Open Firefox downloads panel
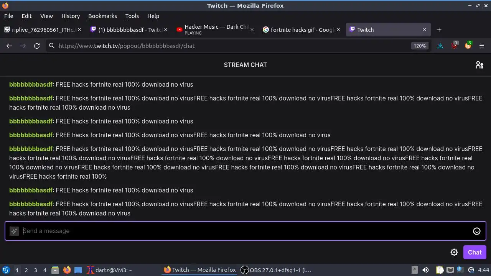 point(440,46)
